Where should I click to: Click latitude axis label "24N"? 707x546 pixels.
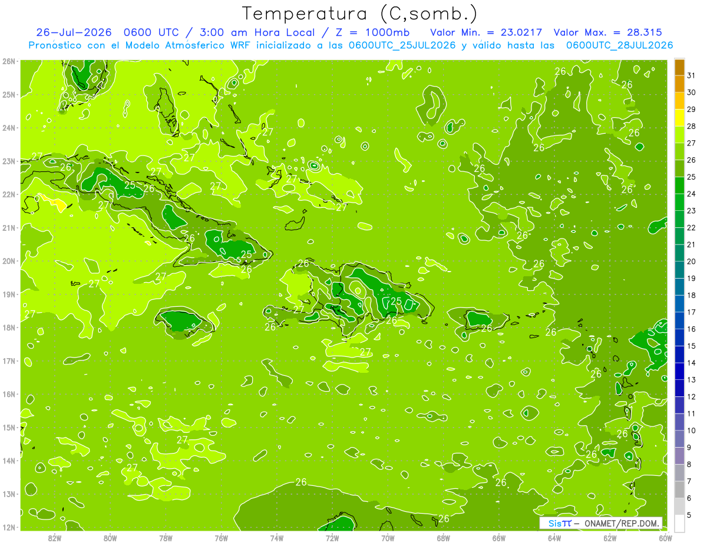(x=9, y=128)
